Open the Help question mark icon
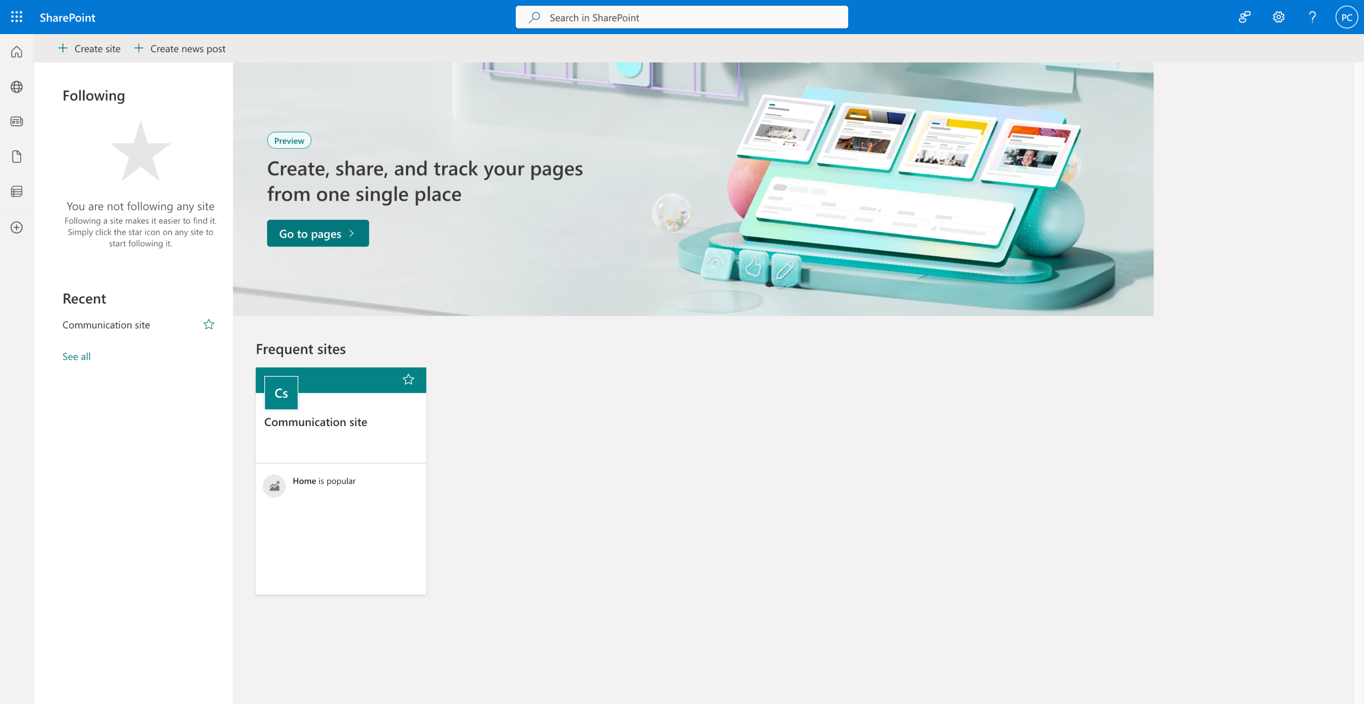Viewport: 1364px width, 704px height. pyautogui.click(x=1312, y=17)
